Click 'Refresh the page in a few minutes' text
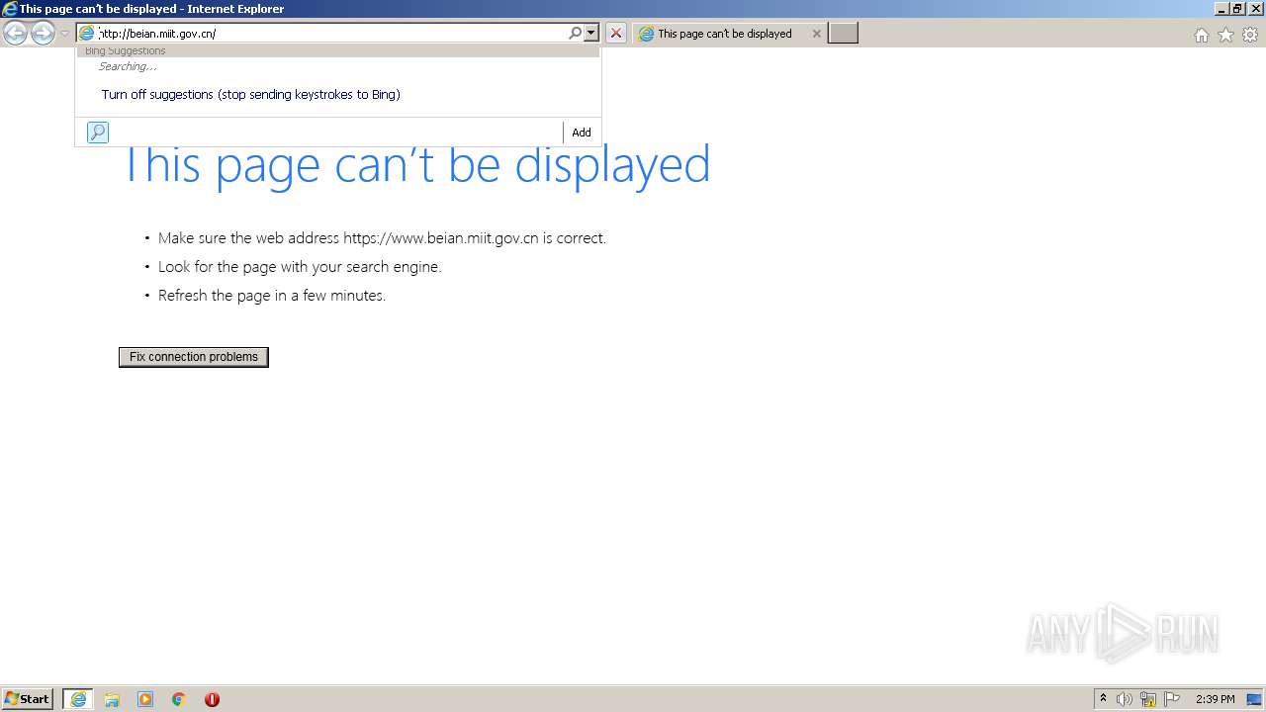Screen dimensions: 1266x712 [x=272, y=296]
